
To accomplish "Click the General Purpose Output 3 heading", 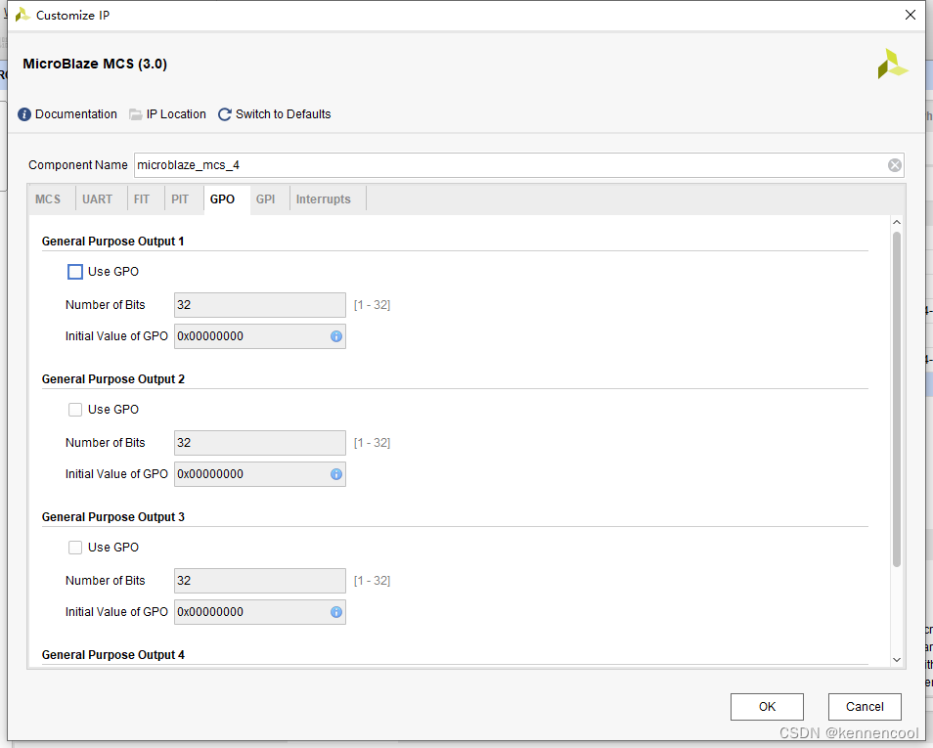I will (x=113, y=517).
